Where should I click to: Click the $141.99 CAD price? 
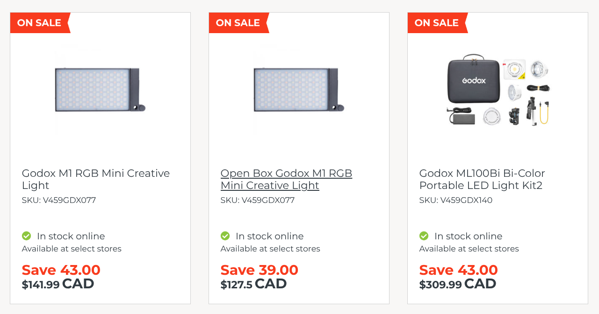click(x=58, y=284)
